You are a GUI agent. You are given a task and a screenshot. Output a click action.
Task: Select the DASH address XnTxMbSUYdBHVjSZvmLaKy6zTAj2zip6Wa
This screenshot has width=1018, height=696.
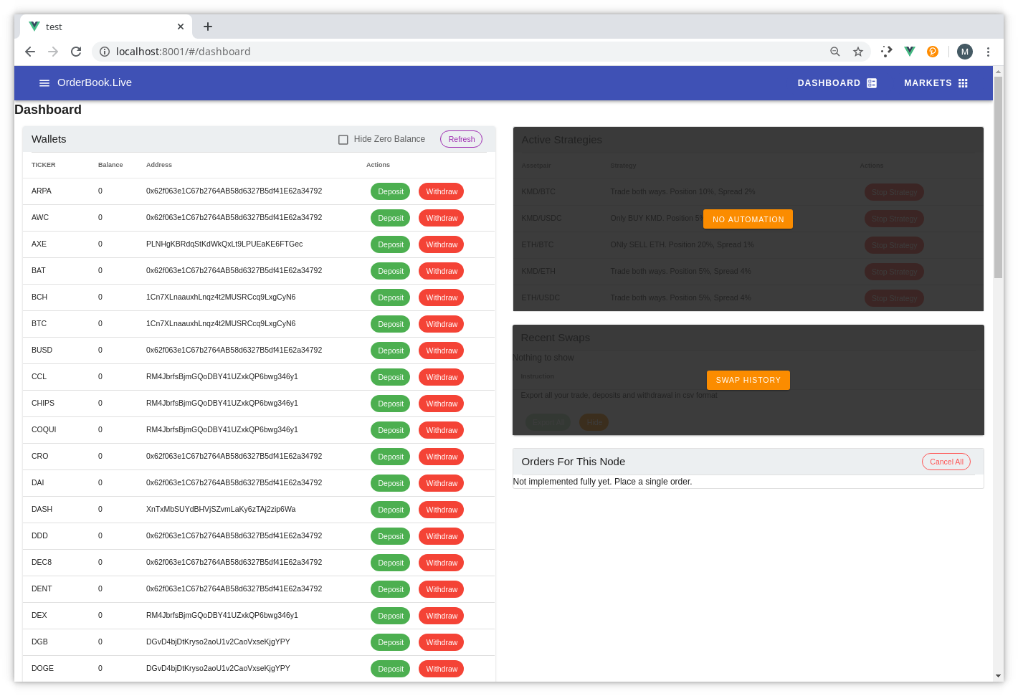coord(221,509)
